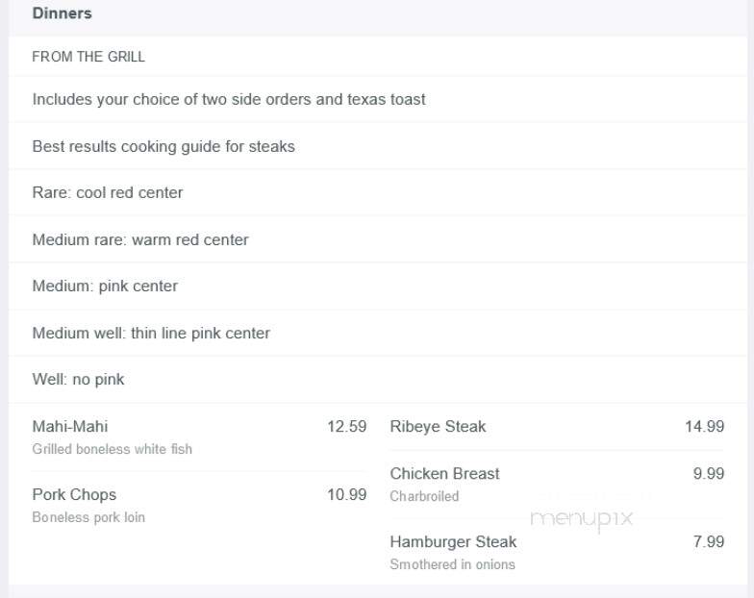Click the Dinners section header
The width and height of the screenshot is (754, 598).
[62, 13]
